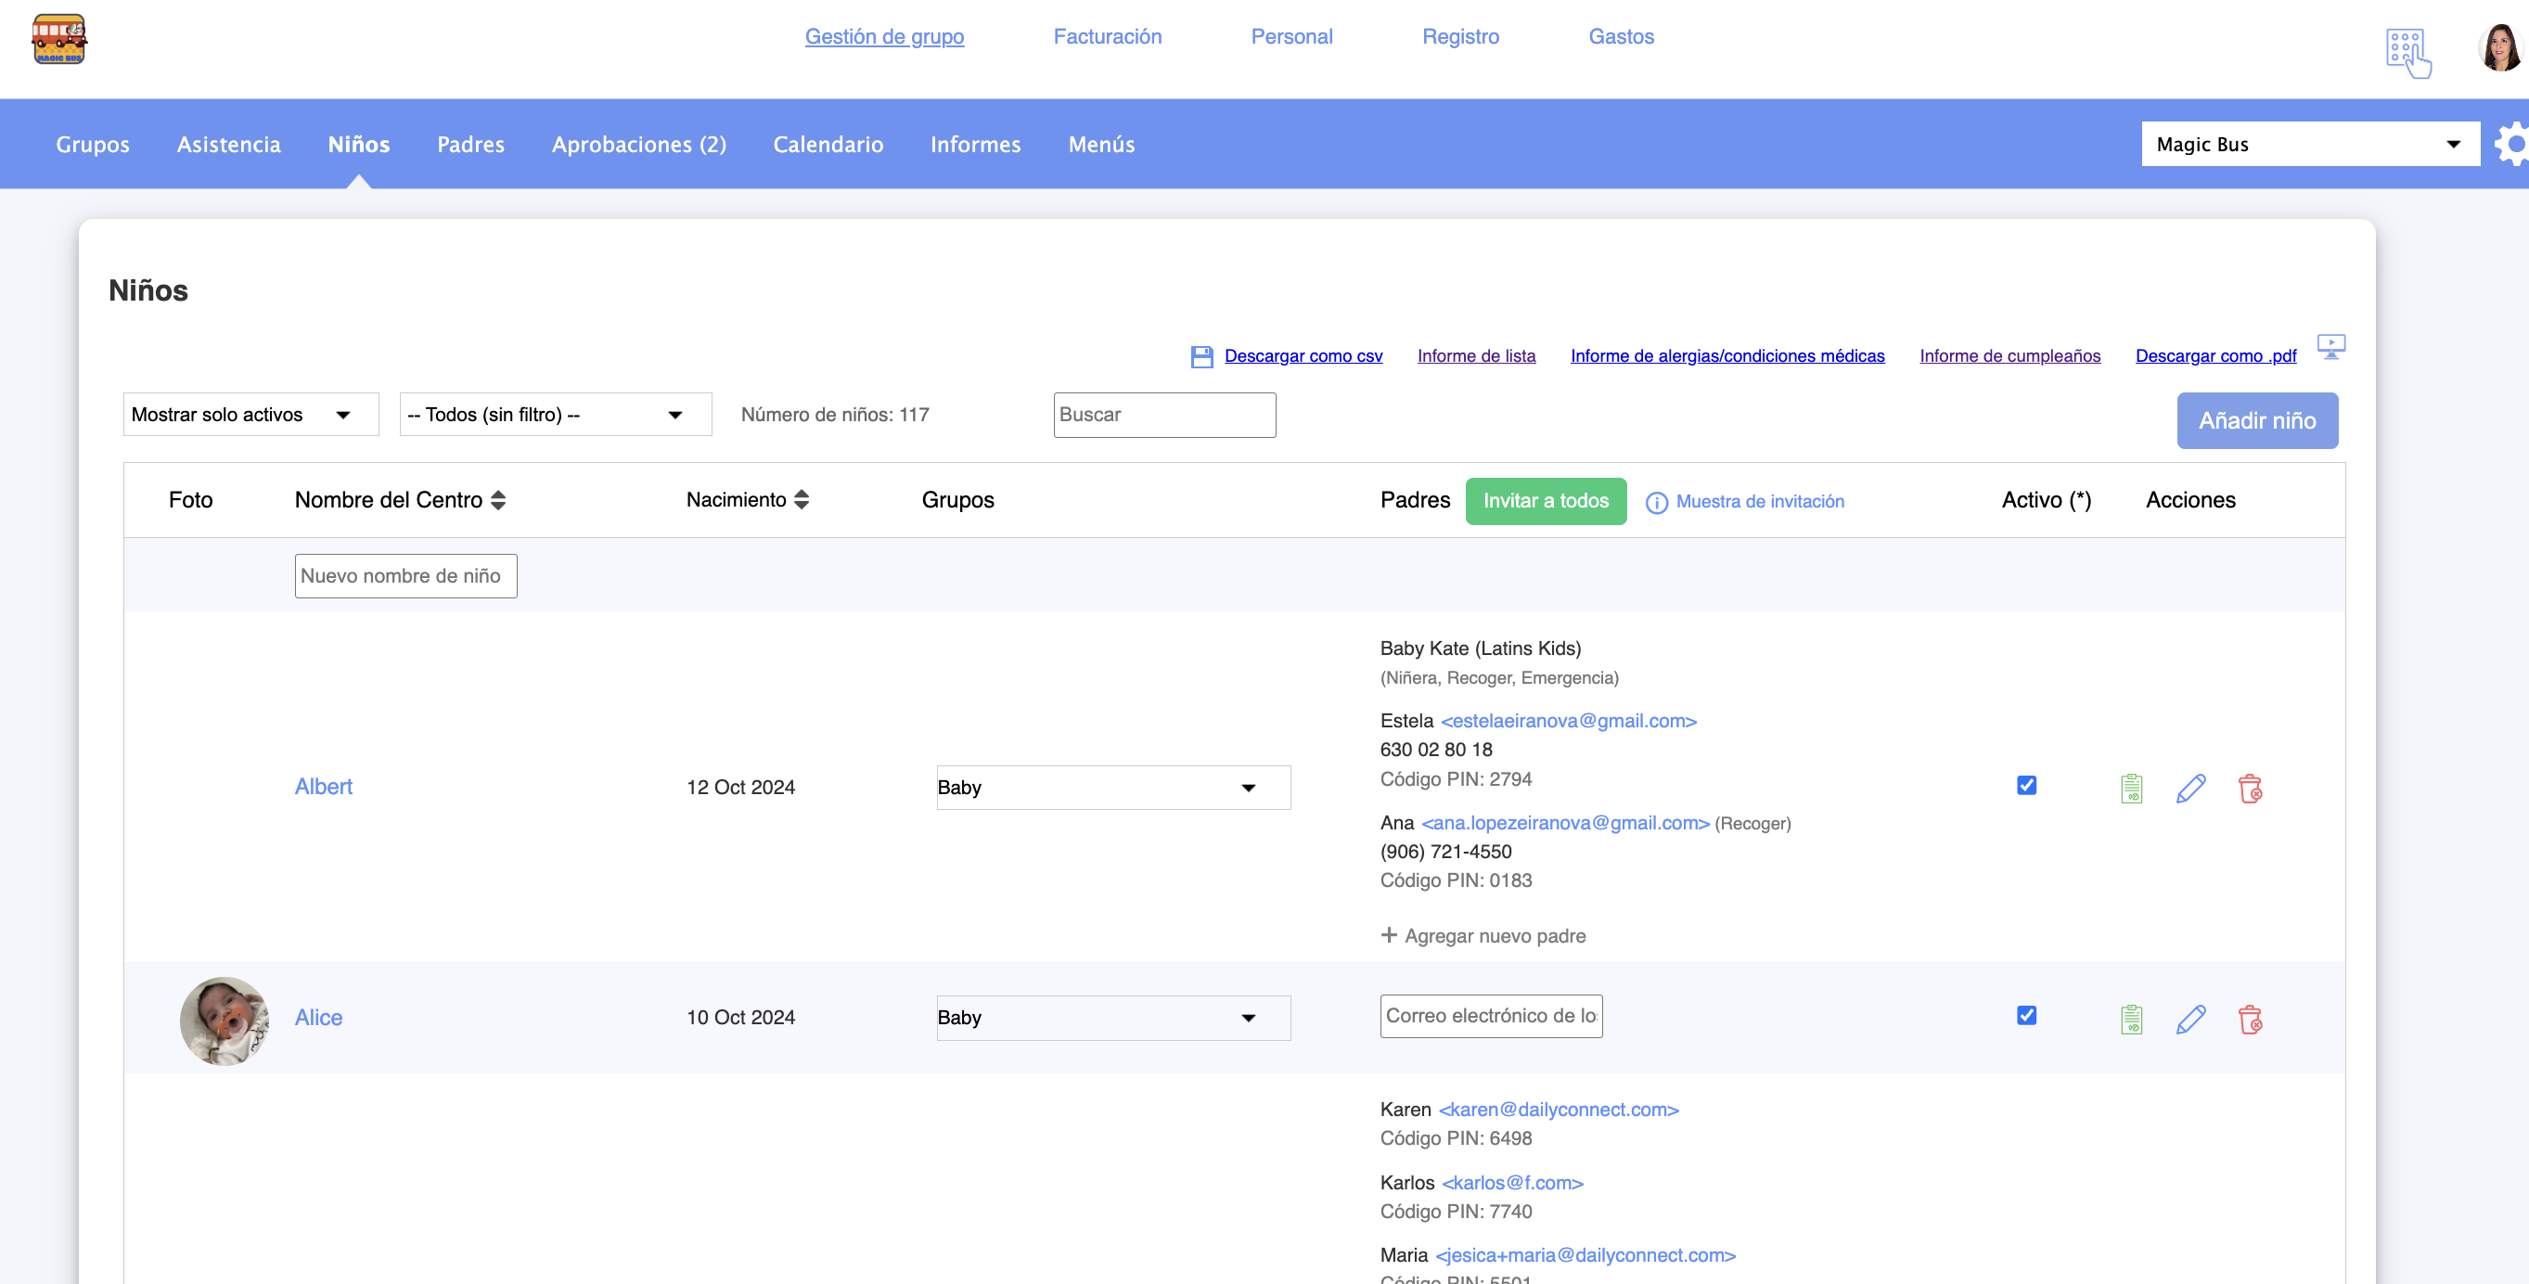Sort by Nombre del Centro arrows

coord(498,501)
